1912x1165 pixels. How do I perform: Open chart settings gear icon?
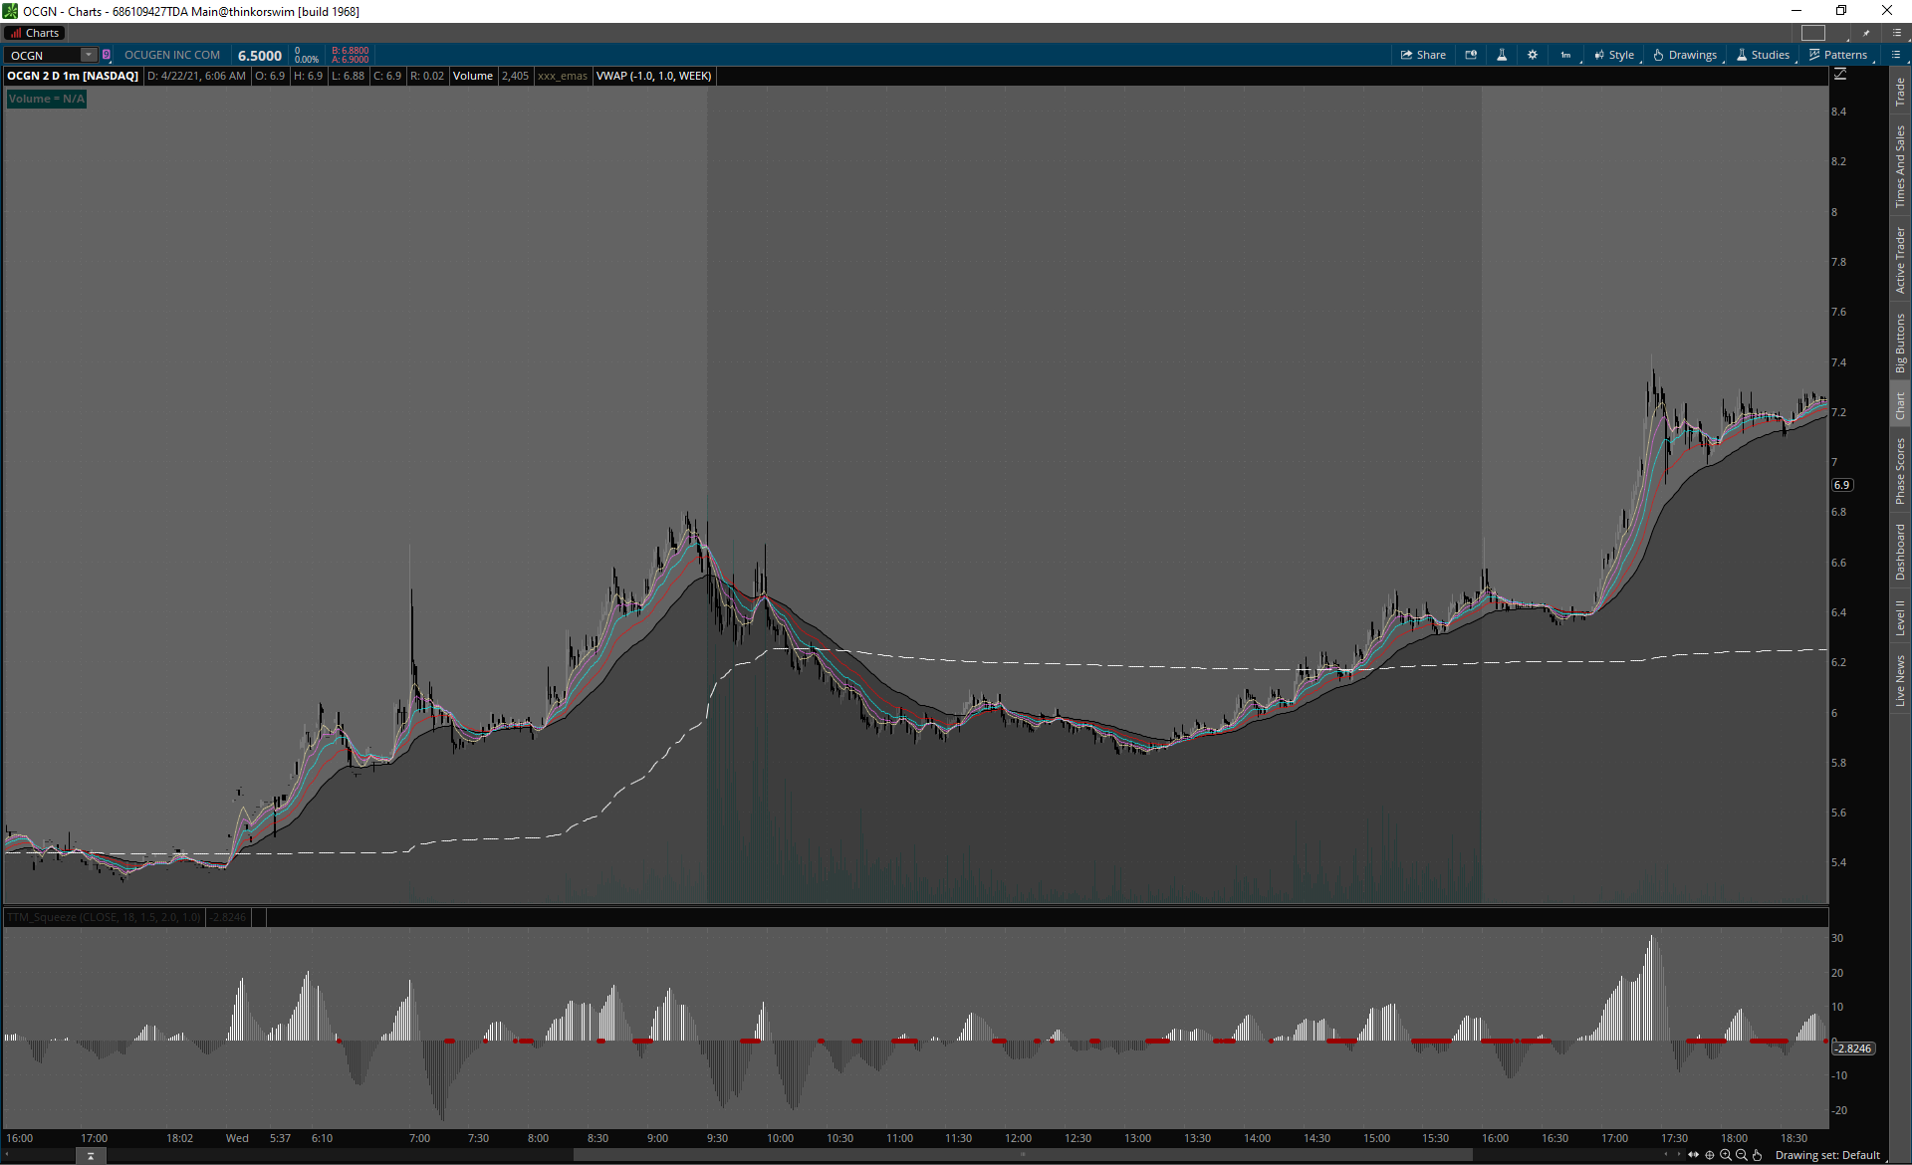pos(1533,55)
